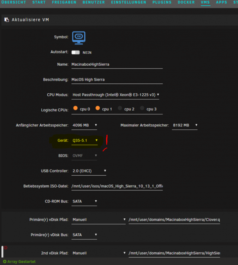Enable logical cpu 2
Screen dimensions: 238x265
(x=120, y=108)
